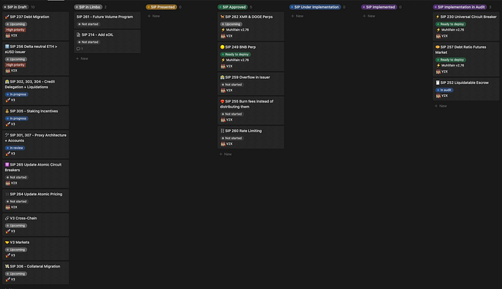Image resolution: width=502 pixels, height=289 pixels.
Task: Click Not started status on SIP 259 card
Action: tap(232, 85)
